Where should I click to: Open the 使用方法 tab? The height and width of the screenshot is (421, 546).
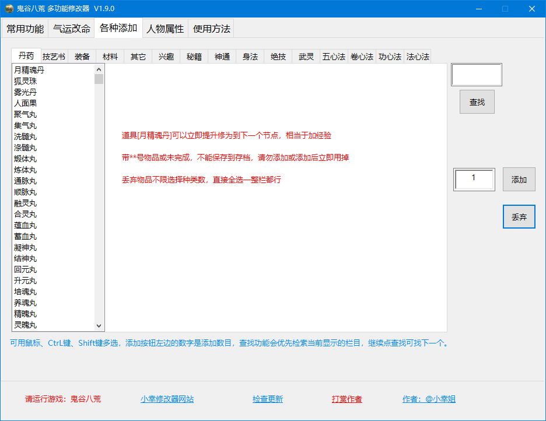pos(211,29)
